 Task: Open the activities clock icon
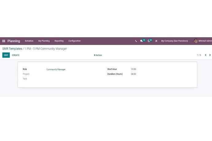pyautogui.click(x=149, y=41)
